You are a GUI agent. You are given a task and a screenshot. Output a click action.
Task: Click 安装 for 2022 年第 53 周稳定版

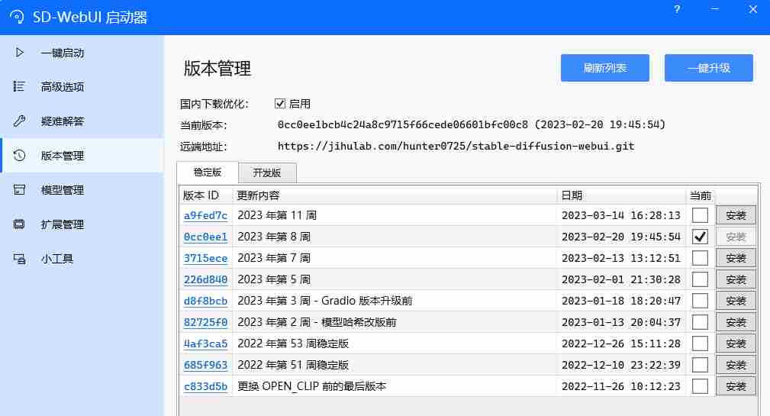[x=736, y=343]
